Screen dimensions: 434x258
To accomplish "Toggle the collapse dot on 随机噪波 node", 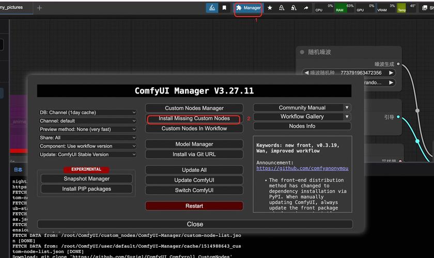I will pos(302,52).
